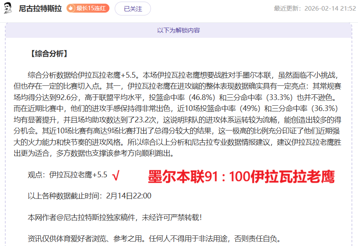Click the 最近更新 timestamp
Image resolution: width=358 pixels, height=246 pixels.
(x=314, y=9)
